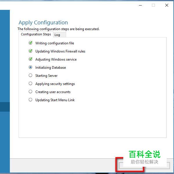Click green check beside Writing configuration file
Viewport: 174px width, 174px height.
(30, 43)
